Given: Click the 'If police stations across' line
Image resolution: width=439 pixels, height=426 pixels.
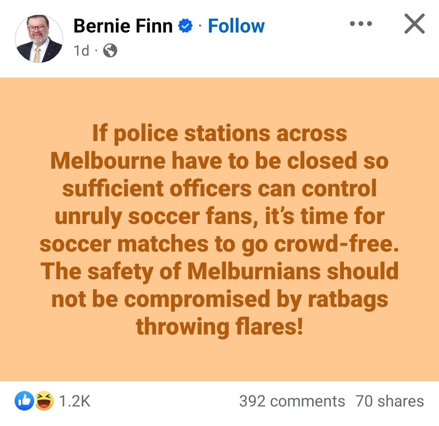Looking at the screenshot, I should point(220,133).
